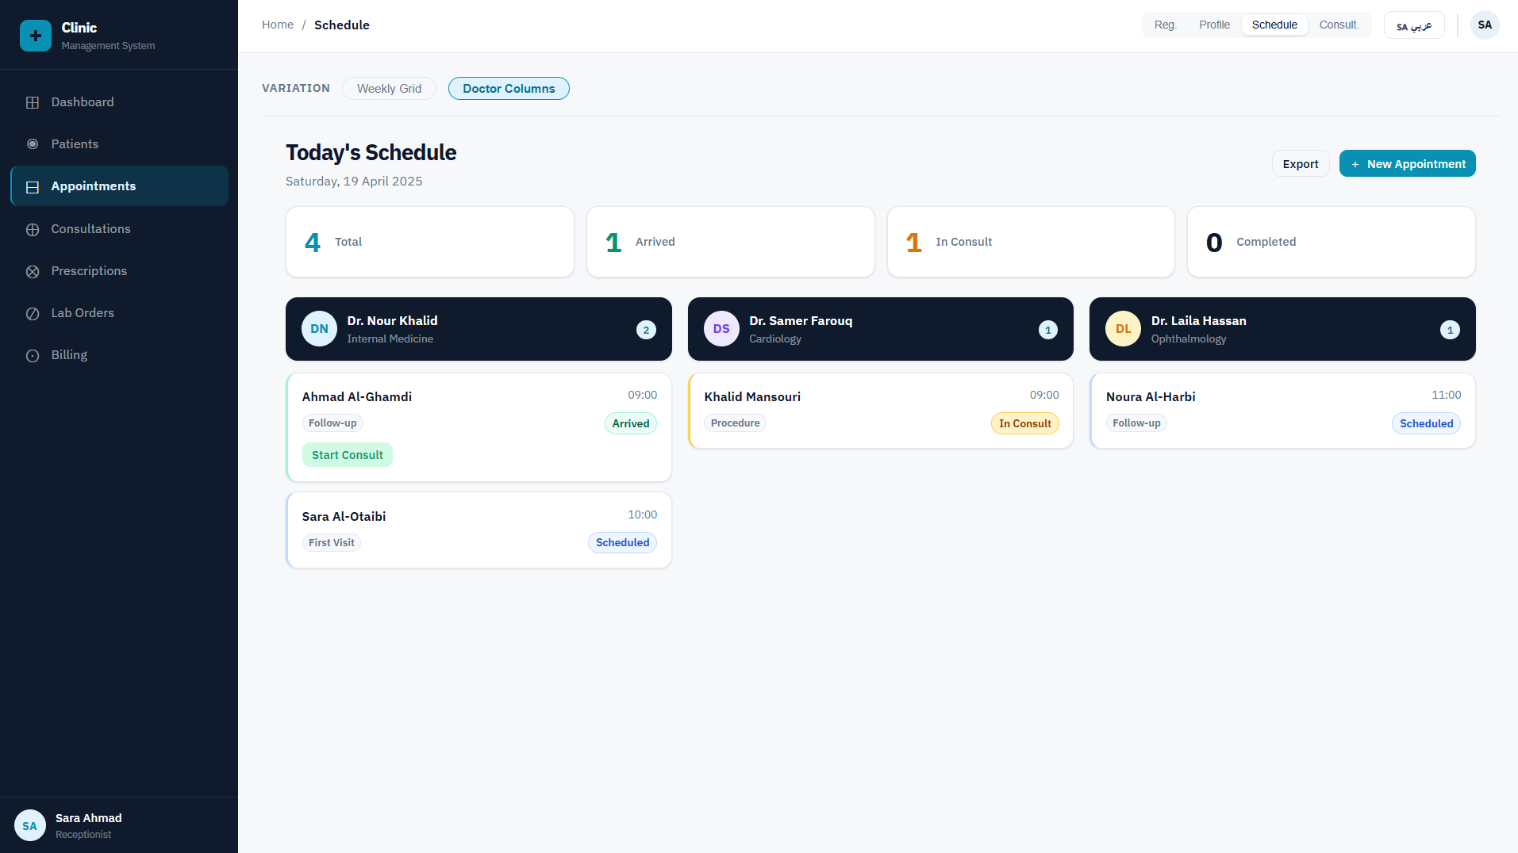The image size is (1518, 853).
Task: Switch to the Consult. tab
Action: tap(1339, 25)
